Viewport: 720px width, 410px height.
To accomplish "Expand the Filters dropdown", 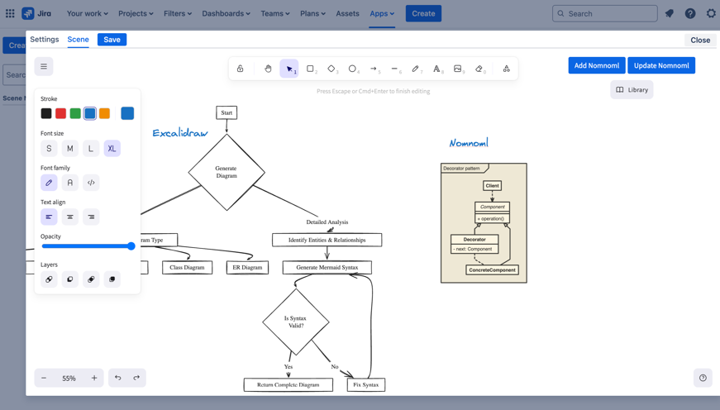I will click(178, 13).
